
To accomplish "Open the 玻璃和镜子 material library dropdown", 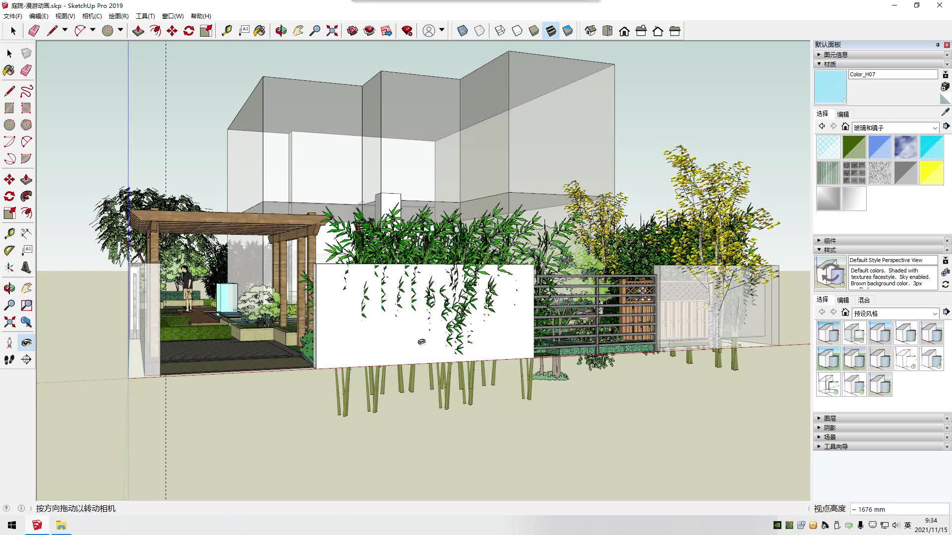I will click(935, 128).
